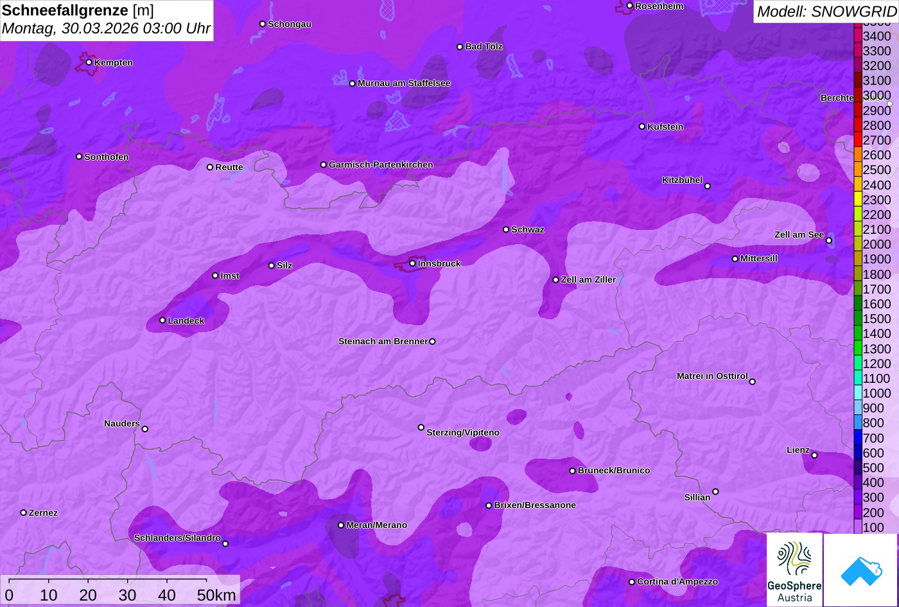899x607 pixels.
Task: Select the Mittersill marker dot
Action: click(x=735, y=259)
